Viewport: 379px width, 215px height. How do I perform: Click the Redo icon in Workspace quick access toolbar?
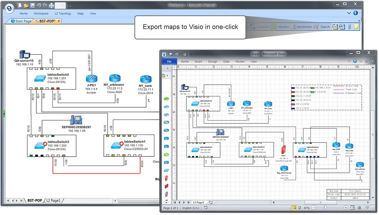point(45,5)
